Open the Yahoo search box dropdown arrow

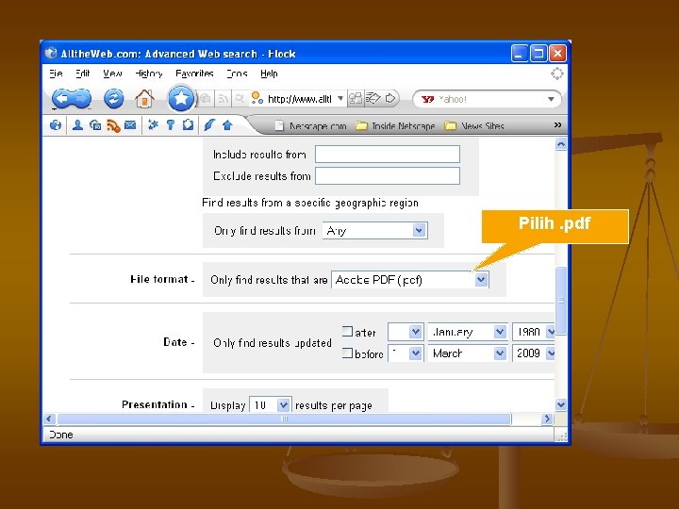click(551, 99)
